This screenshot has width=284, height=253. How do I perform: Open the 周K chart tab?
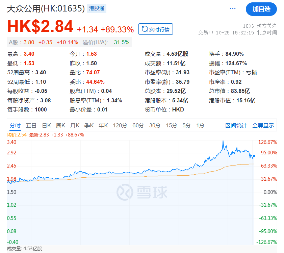pyautogui.click(x=60, y=125)
